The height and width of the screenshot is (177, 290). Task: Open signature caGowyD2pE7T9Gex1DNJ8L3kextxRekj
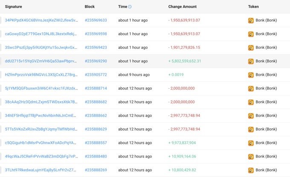(x=41, y=34)
